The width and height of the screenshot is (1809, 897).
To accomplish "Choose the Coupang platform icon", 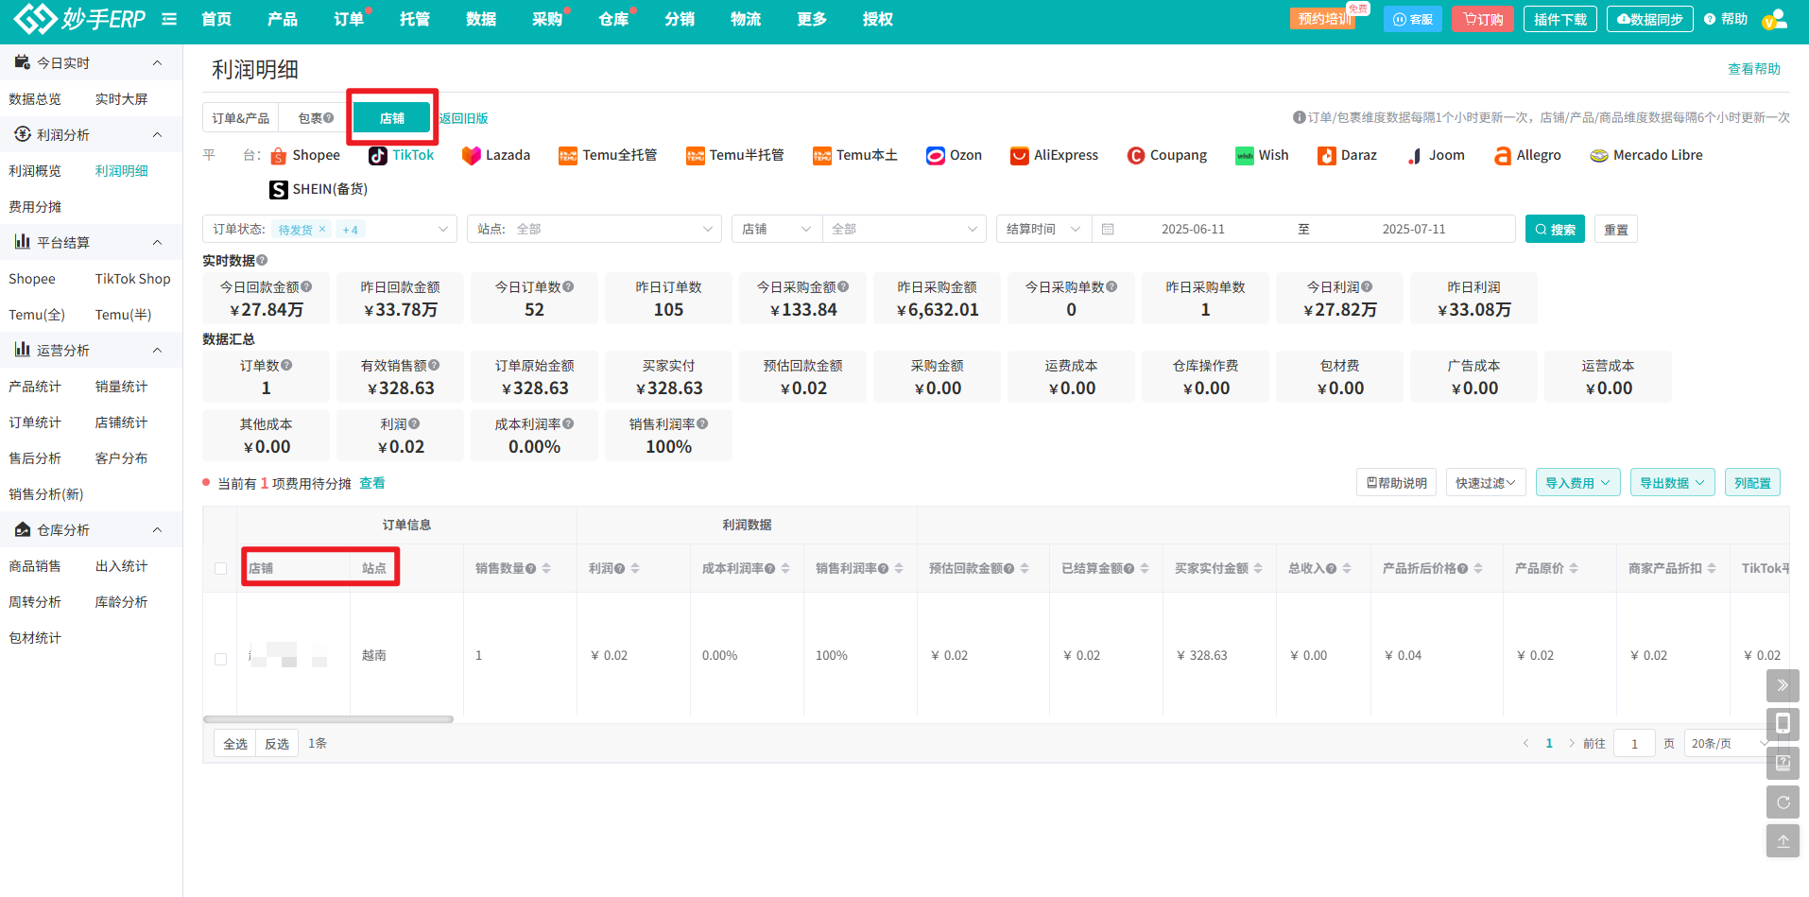I will click(1136, 156).
